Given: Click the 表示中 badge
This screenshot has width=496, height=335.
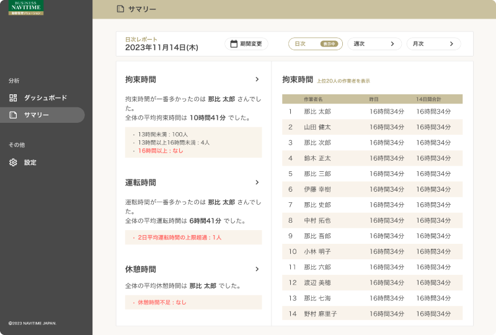Looking at the screenshot, I should [329, 43].
